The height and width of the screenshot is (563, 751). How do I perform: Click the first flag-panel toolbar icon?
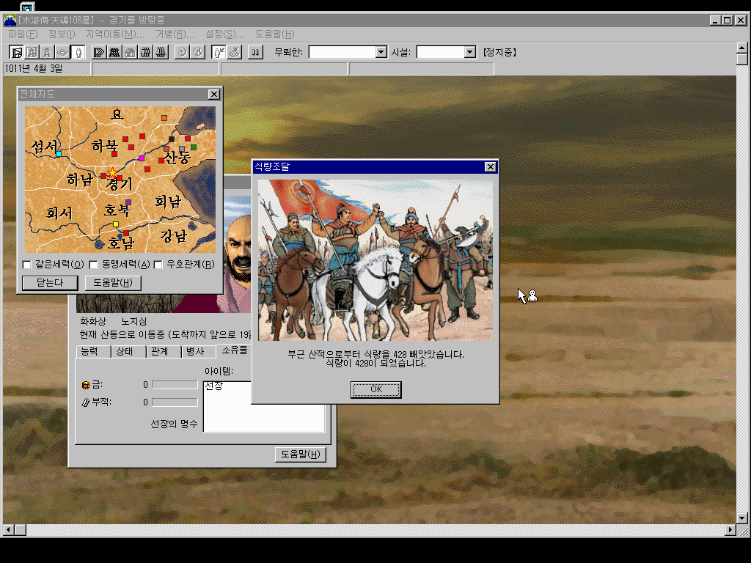tap(16, 52)
